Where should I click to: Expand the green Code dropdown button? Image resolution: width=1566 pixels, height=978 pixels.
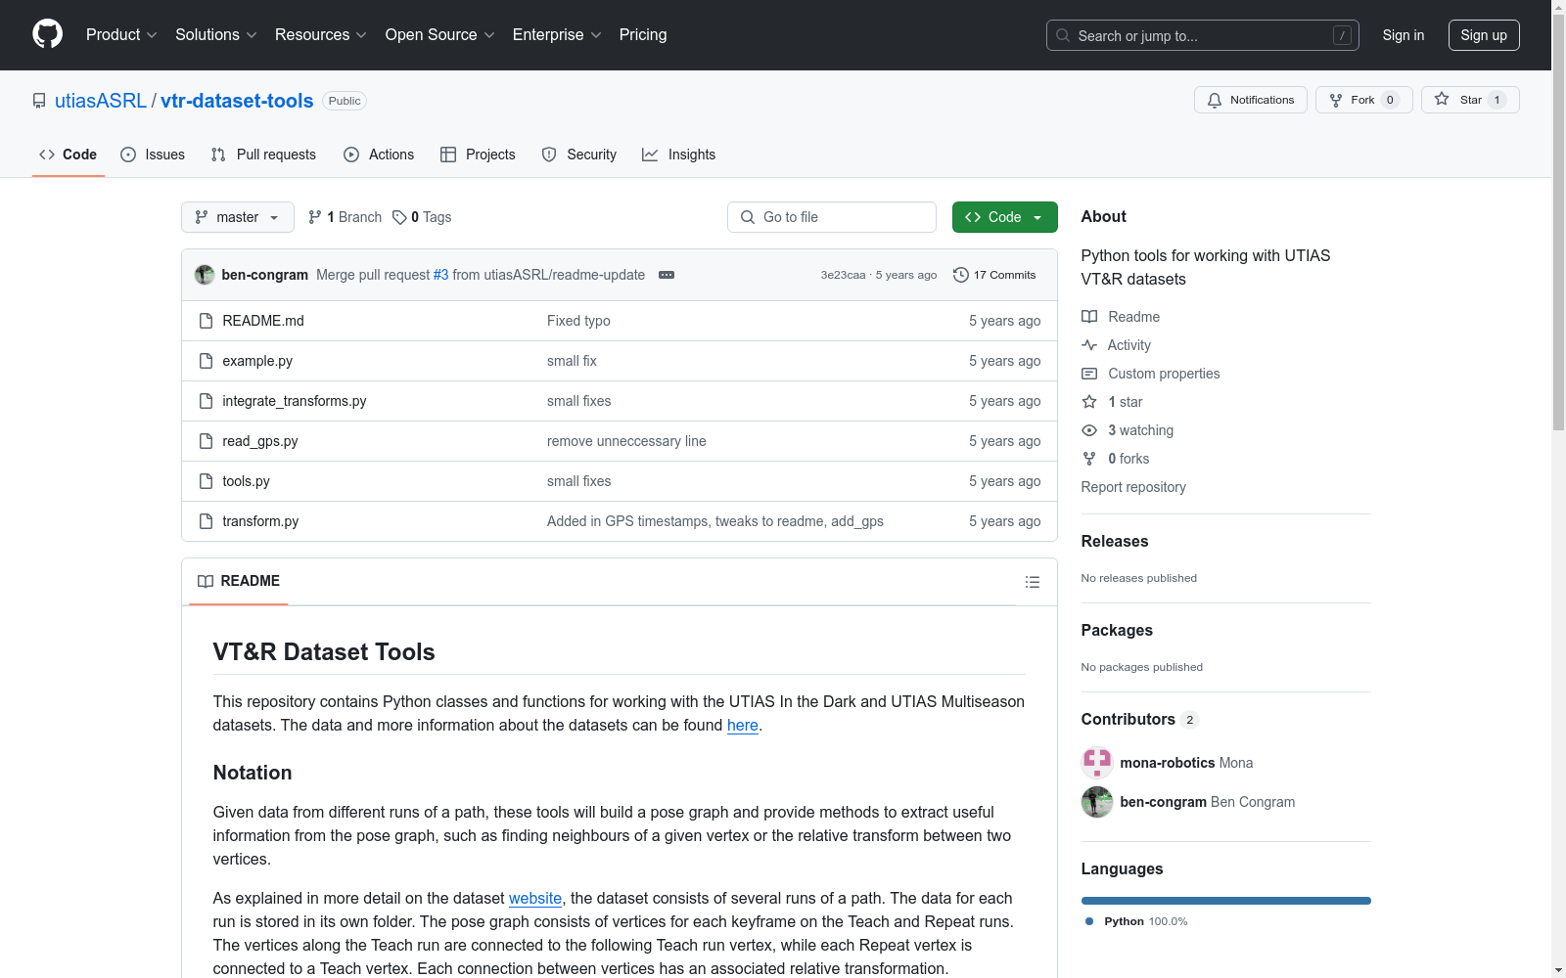(1005, 217)
